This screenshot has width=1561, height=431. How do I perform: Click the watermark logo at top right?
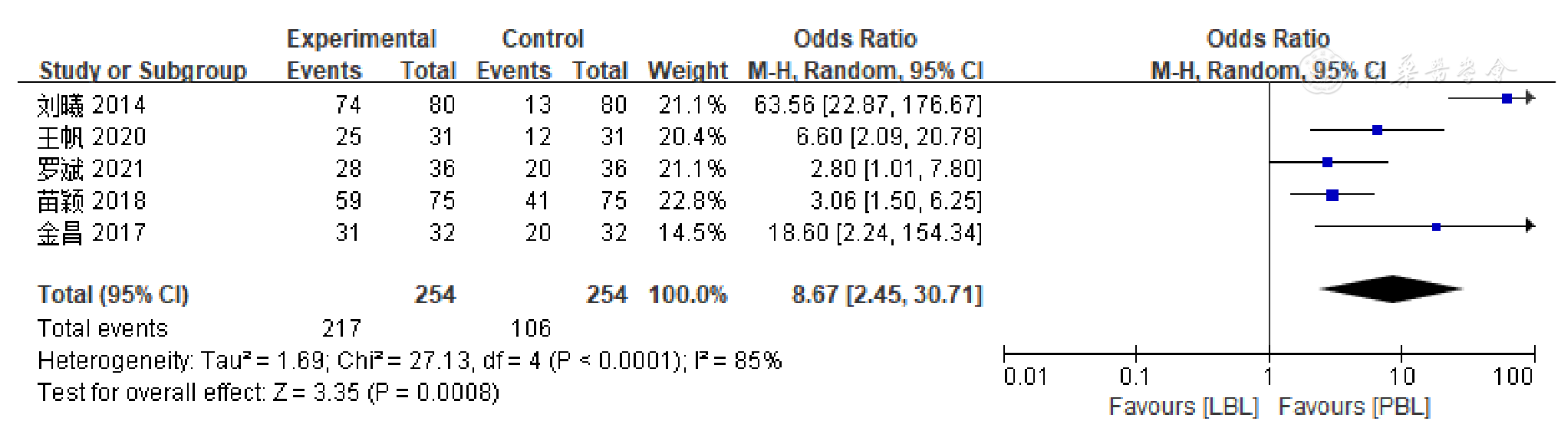[x=1454, y=71]
